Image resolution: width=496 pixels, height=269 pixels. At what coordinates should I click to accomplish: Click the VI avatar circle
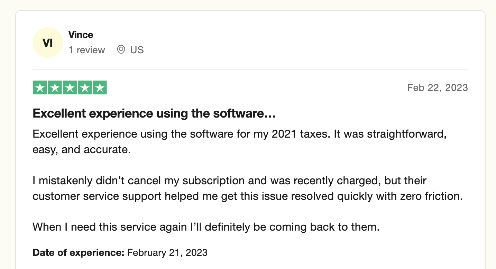[x=47, y=43]
